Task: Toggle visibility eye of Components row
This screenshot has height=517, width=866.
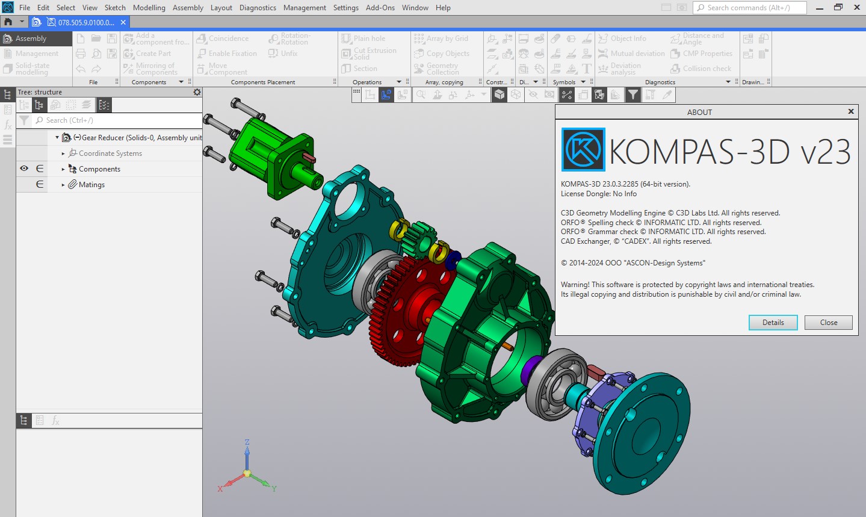Action: (24, 169)
